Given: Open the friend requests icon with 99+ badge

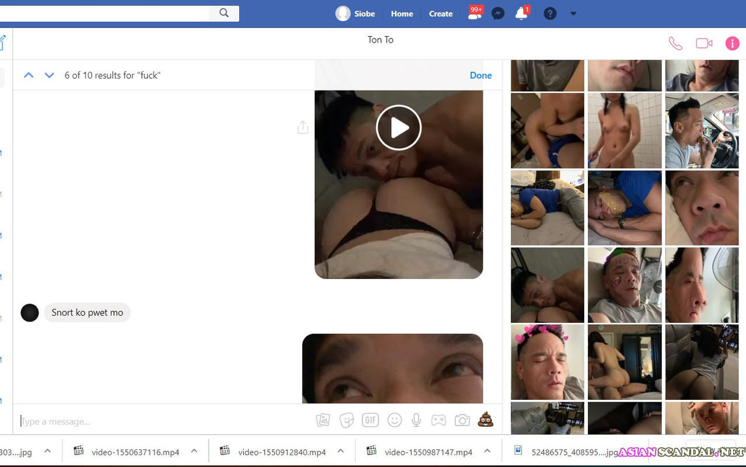Looking at the screenshot, I should [x=475, y=13].
